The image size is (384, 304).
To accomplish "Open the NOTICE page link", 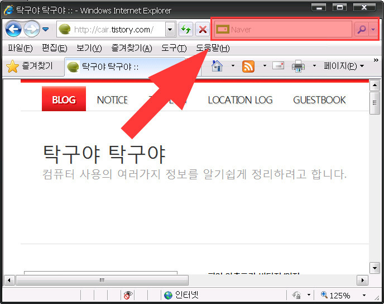I will coord(112,100).
